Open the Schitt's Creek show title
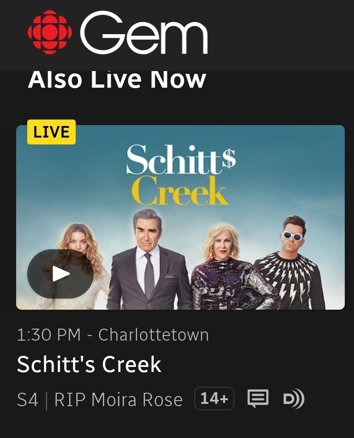The width and height of the screenshot is (354, 438). tap(89, 364)
